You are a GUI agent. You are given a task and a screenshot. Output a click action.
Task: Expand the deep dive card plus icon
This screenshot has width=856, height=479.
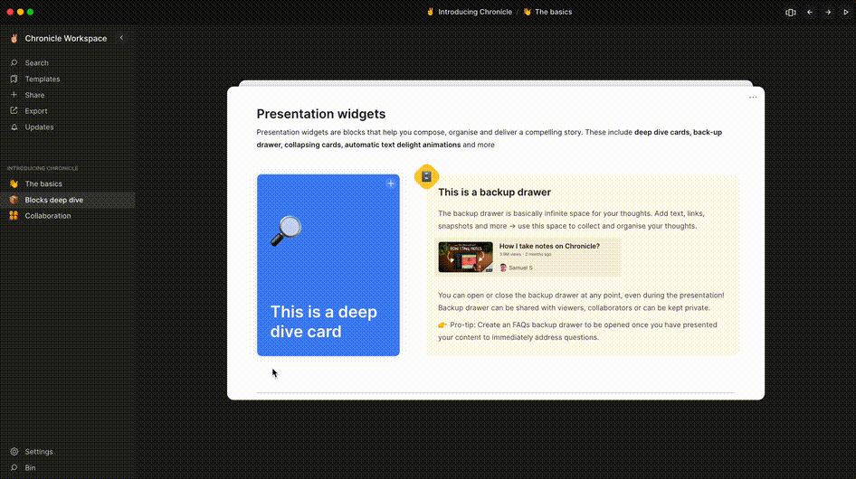[x=391, y=183]
